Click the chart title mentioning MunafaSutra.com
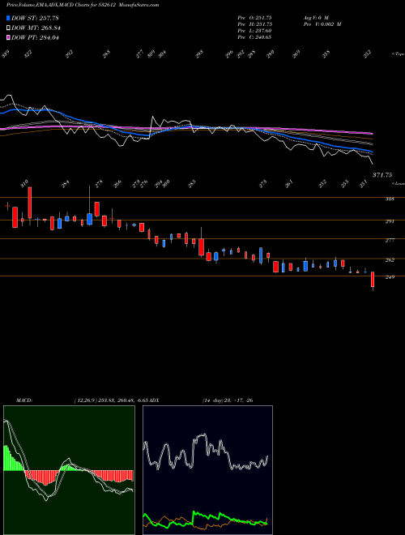Viewport: 405px width, 535px height. (x=83, y=5)
